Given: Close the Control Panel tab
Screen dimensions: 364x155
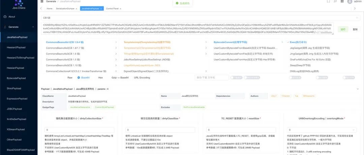Looking at the screenshot, I should (x=120, y=8).
